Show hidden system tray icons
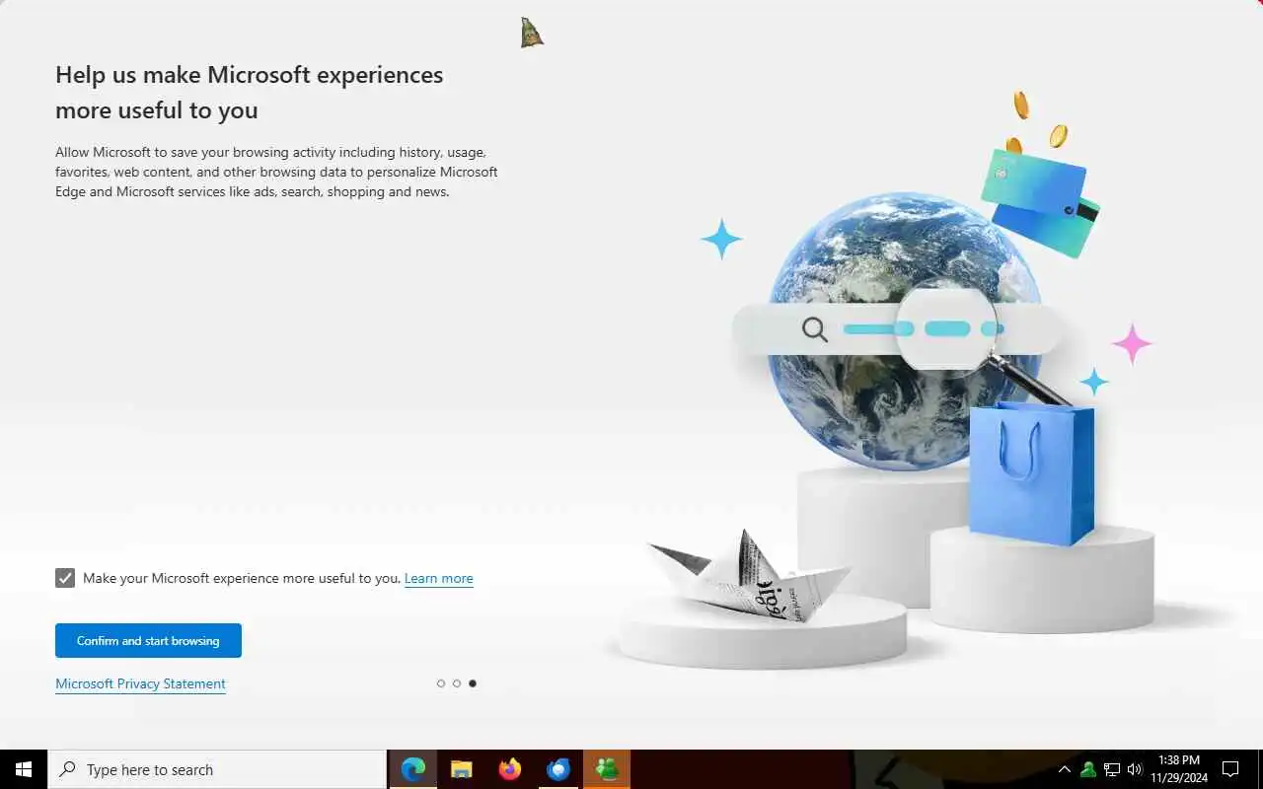 click(x=1065, y=769)
